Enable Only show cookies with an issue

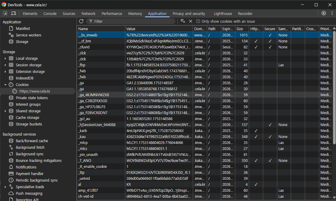(x=198, y=22)
